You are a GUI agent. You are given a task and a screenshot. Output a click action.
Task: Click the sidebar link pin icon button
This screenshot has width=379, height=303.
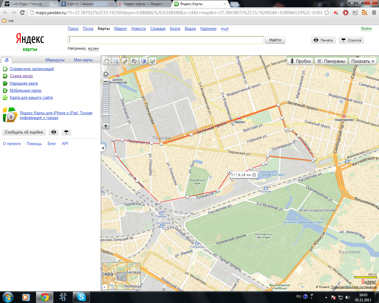tap(66, 132)
